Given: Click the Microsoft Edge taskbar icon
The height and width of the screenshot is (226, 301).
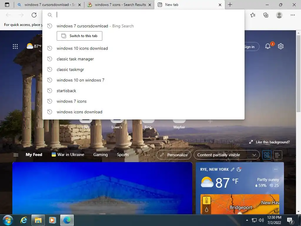Looking at the screenshot, I should click(67, 220).
